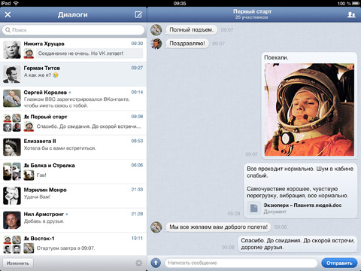This screenshot has height=271, width=361.
Task: View the cosmonaut photo in chat
Action: click(x=309, y=110)
